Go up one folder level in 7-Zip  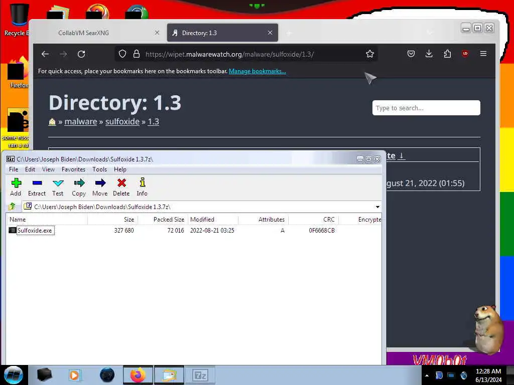pyautogui.click(x=12, y=207)
